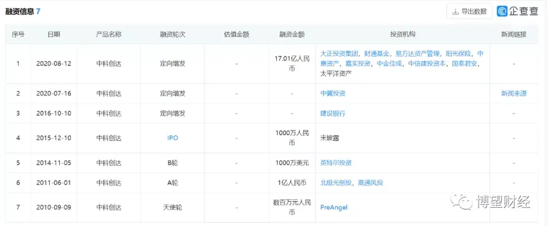Open the 建设银行 investor link

pyautogui.click(x=333, y=114)
